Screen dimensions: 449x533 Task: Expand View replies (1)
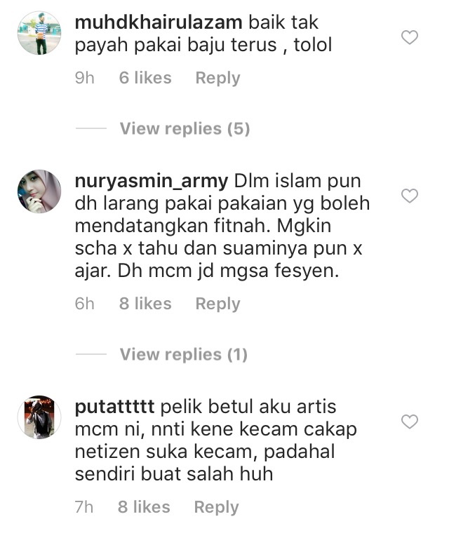point(184,355)
